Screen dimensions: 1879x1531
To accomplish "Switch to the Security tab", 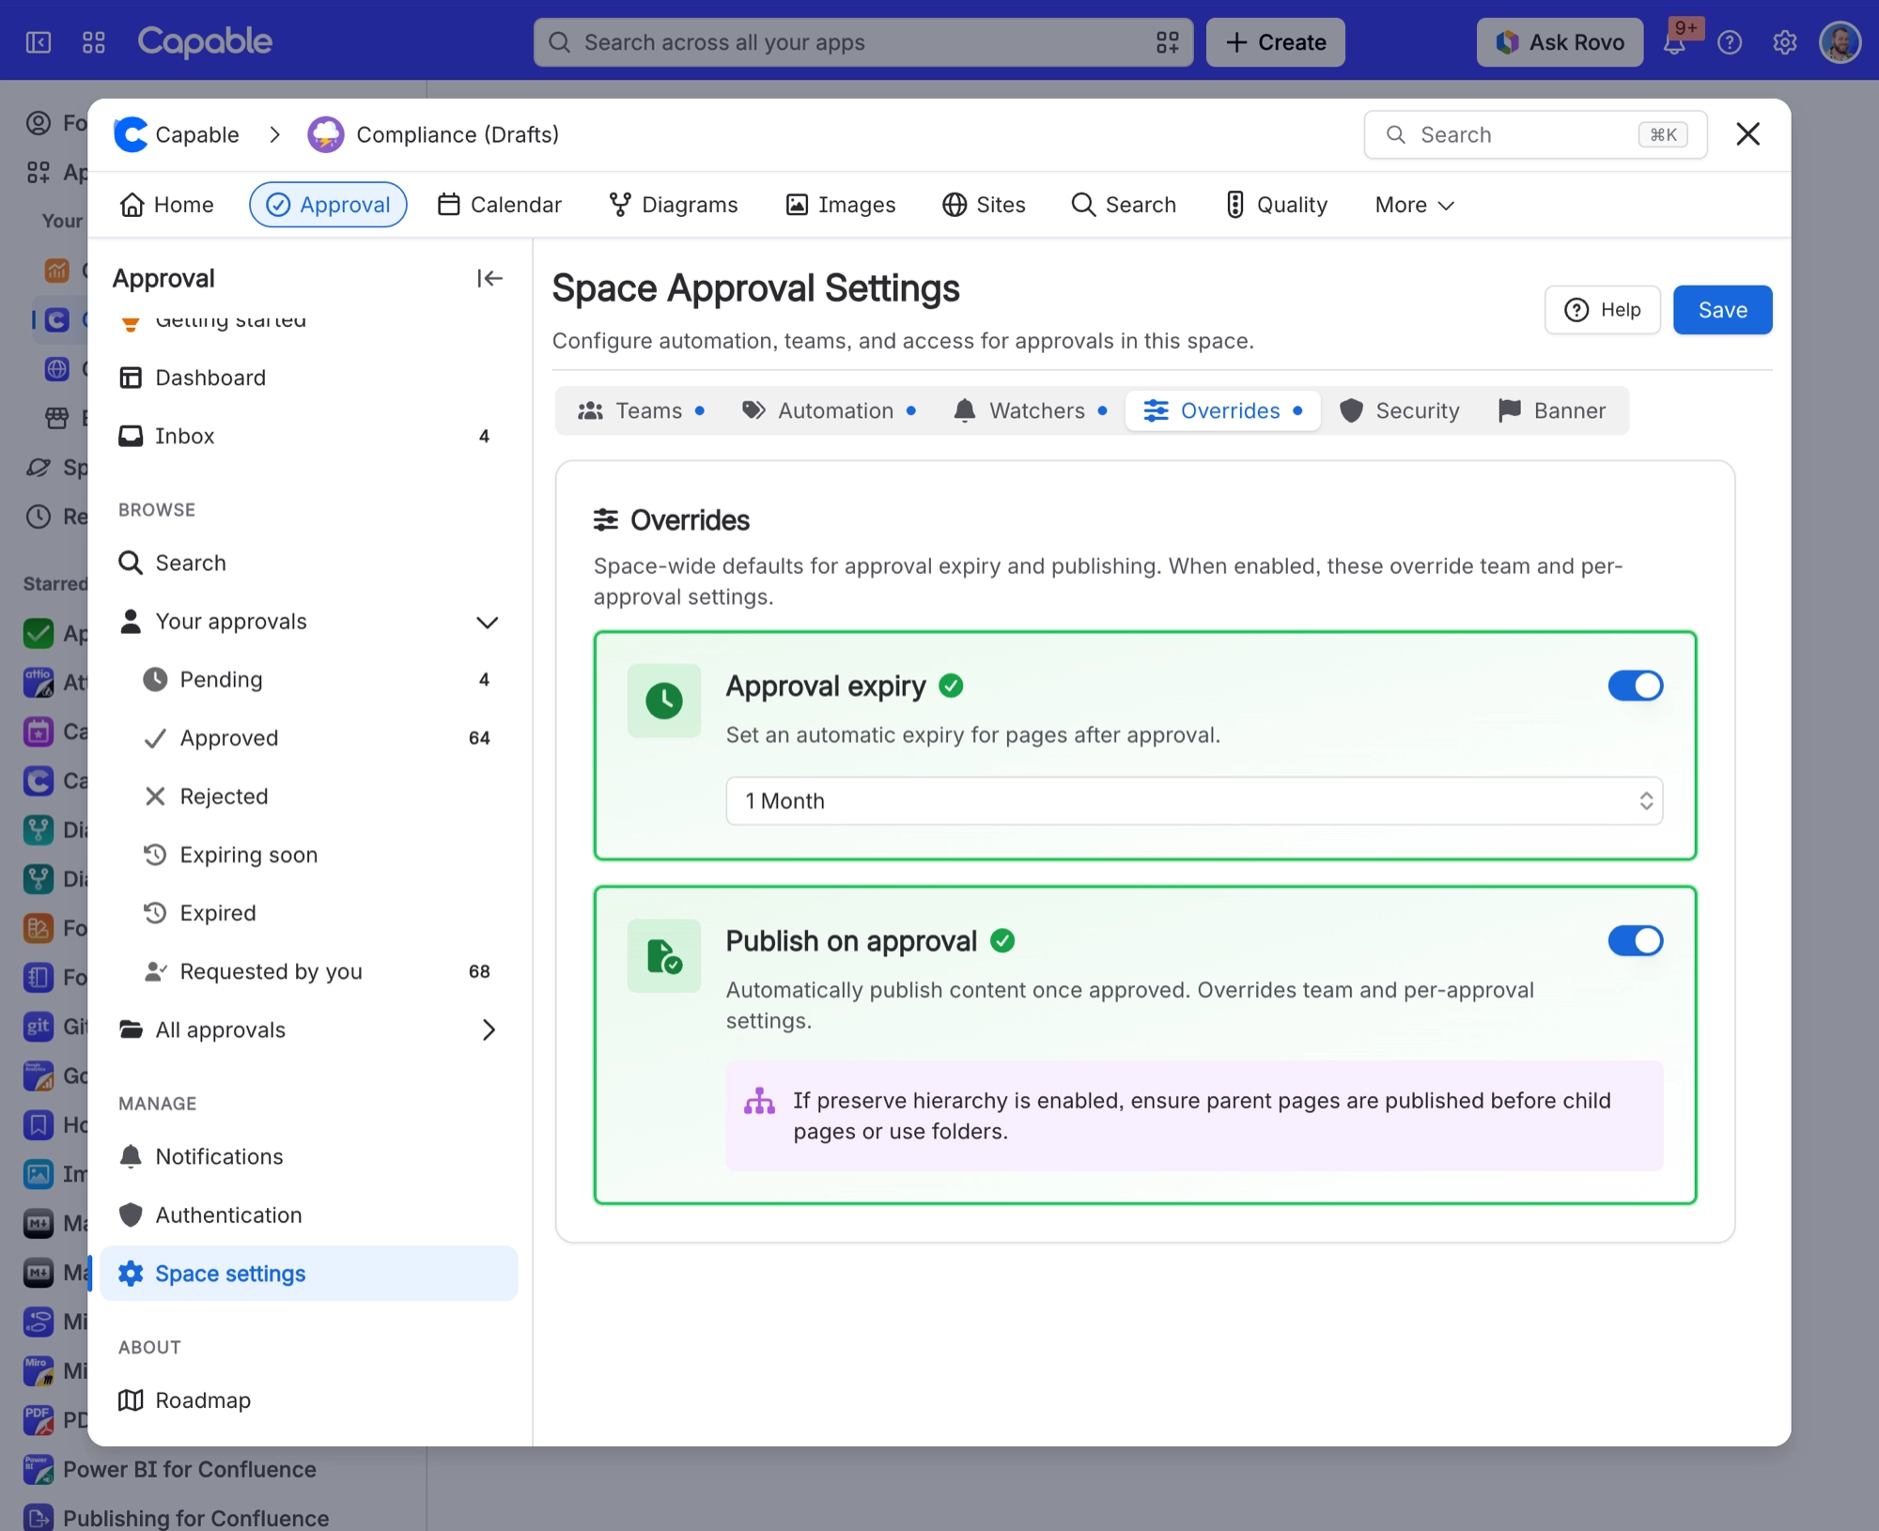I will tap(1400, 410).
